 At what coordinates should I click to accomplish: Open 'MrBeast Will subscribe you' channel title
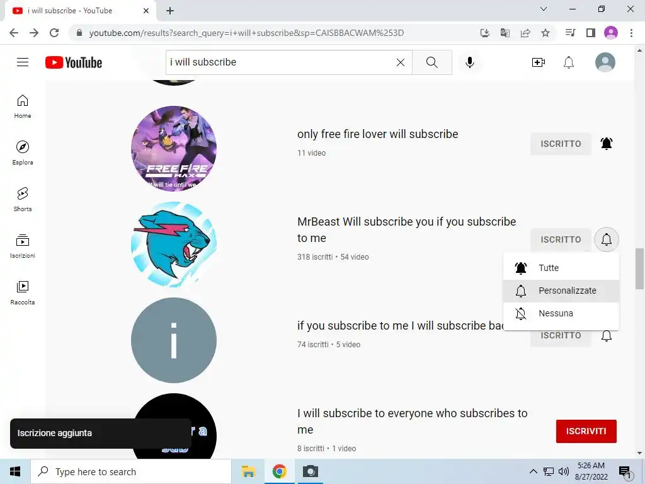(406, 229)
